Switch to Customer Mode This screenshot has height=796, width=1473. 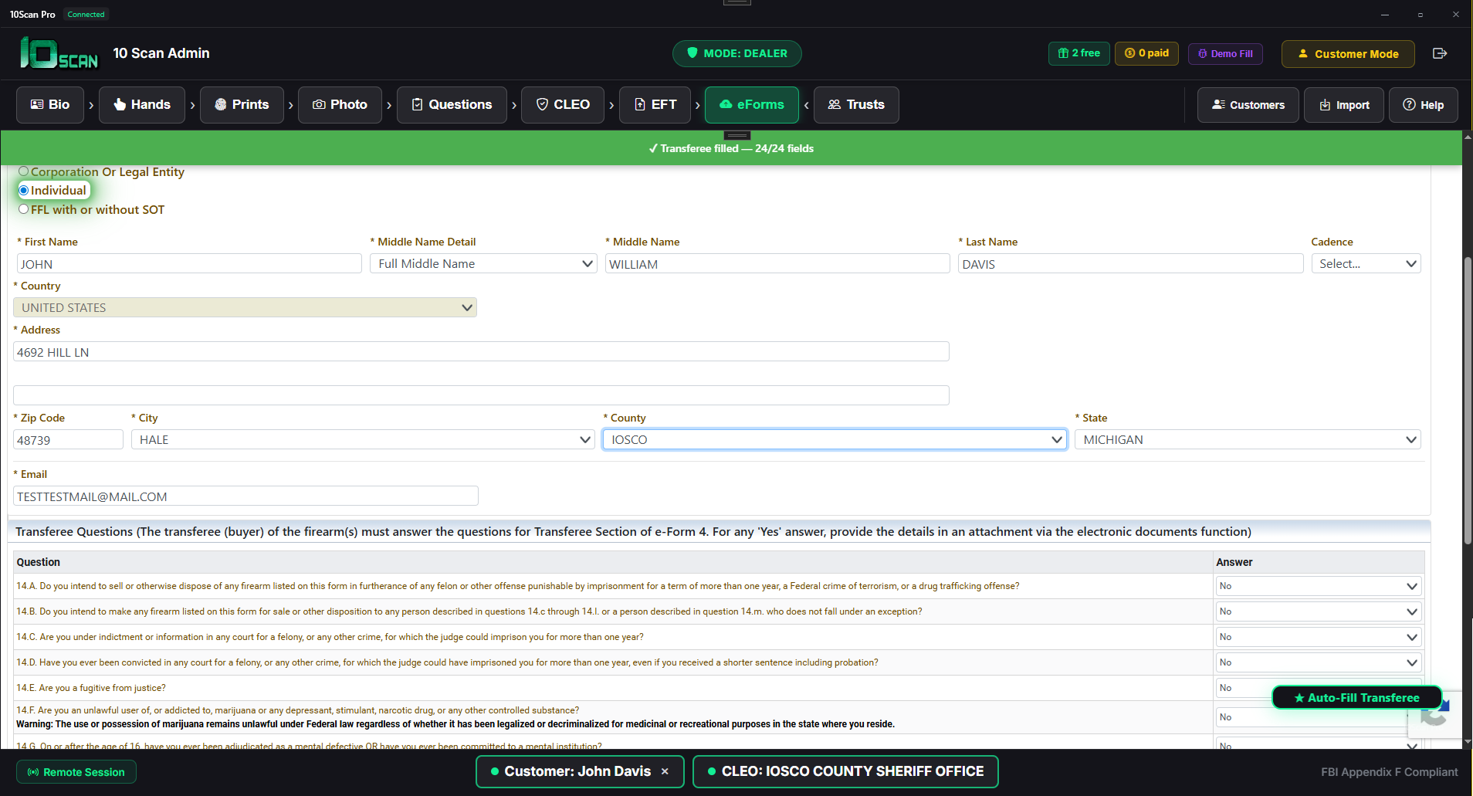(1348, 53)
